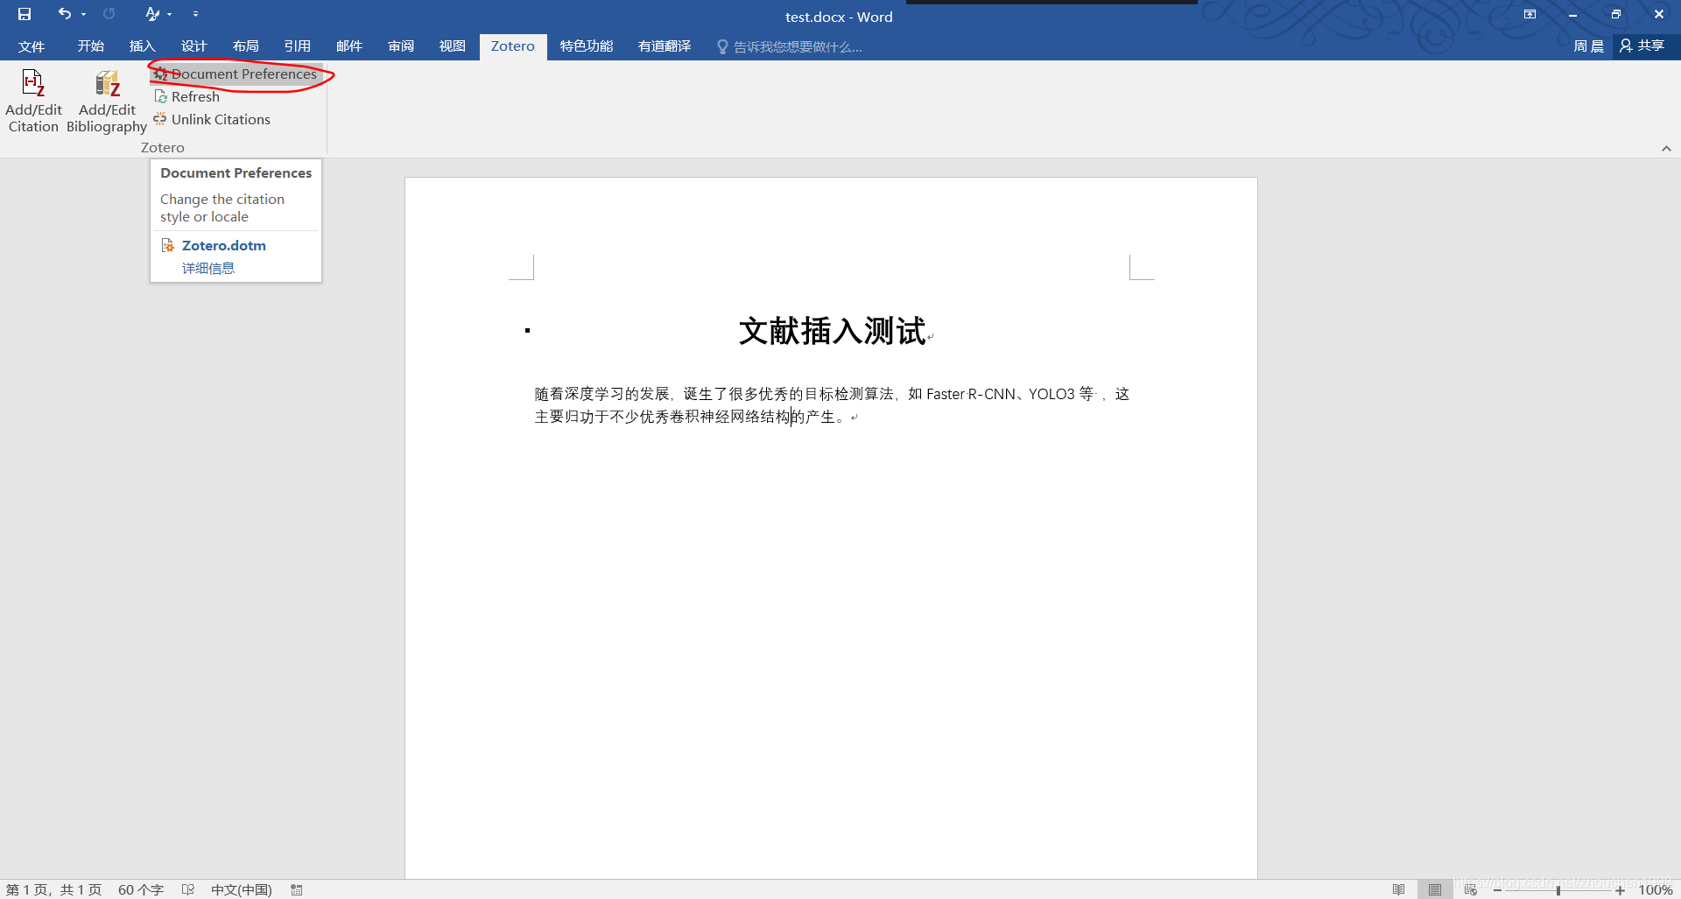This screenshot has height=899, width=1681.
Task: Switch to the 邮件 tab
Action: [348, 46]
